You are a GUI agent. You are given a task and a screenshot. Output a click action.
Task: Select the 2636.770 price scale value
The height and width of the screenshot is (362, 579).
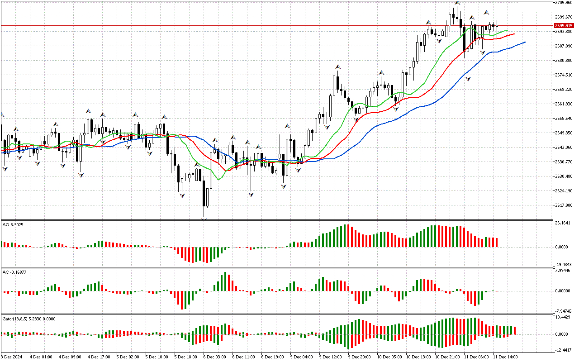click(x=564, y=162)
